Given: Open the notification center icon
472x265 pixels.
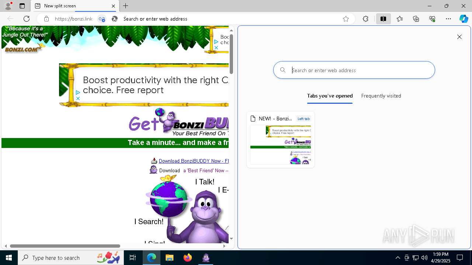Looking at the screenshot, I should point(460,258).
